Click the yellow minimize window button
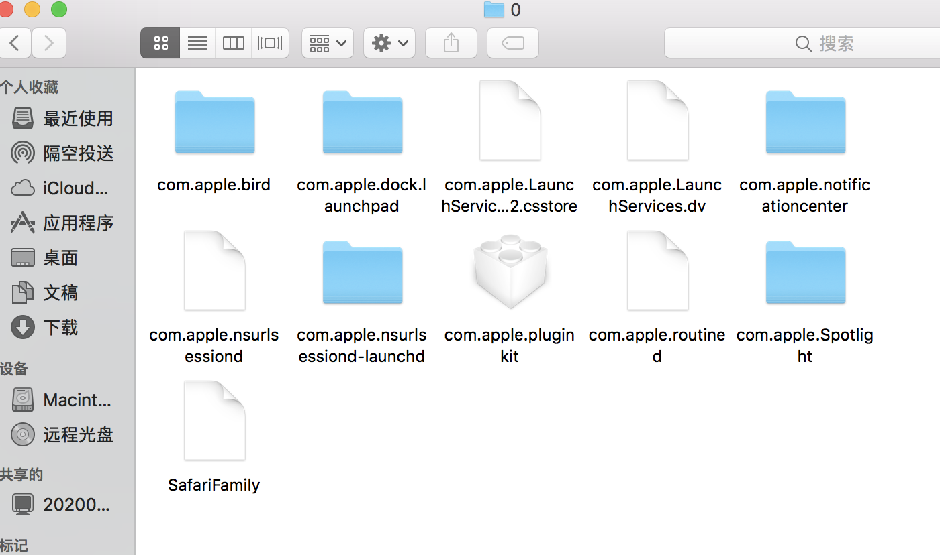The image size is (940, 555). coord(32,9)
